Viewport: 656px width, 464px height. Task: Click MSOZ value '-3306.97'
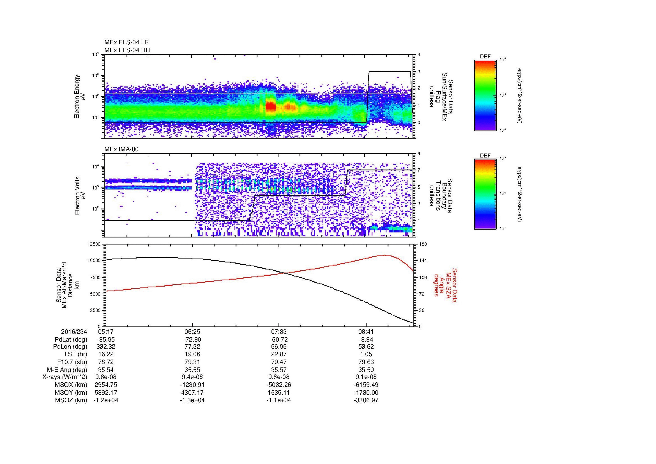point(366,400)
